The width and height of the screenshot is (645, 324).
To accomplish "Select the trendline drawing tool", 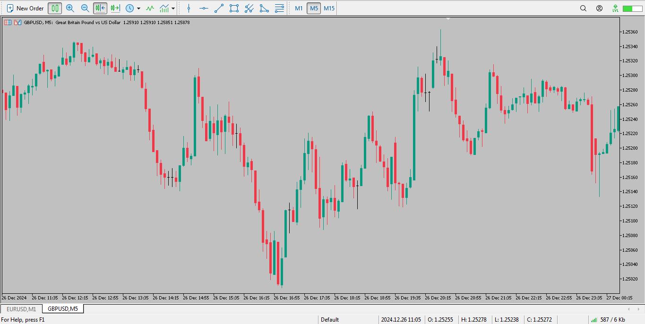I will pos(219,8).
